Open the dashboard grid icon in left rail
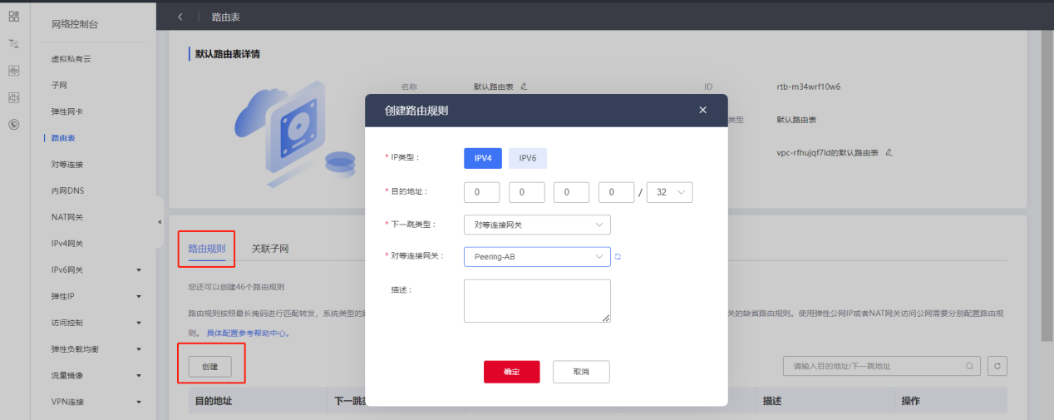Viewport: 1054px width, 420px height. point(14,17)
